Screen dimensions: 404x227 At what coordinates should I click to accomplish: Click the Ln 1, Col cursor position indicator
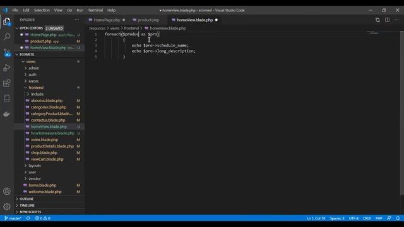(x=316, y=218)
